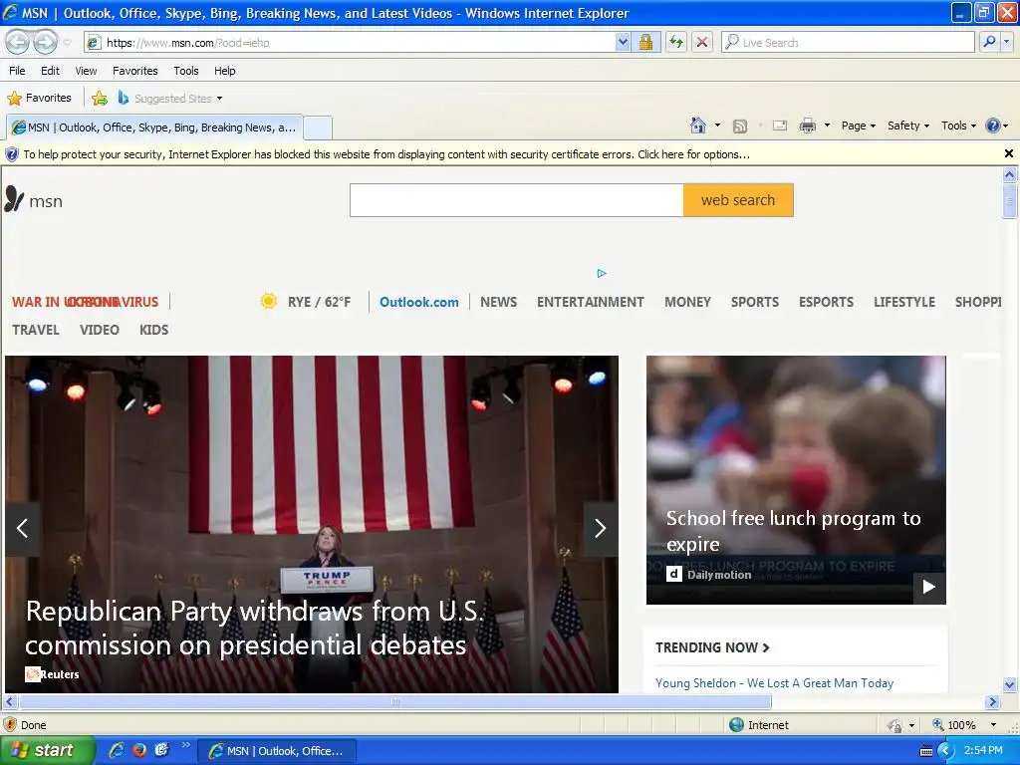The image size is (1020, 765).
Task: Open the Favorites menu in menu bar
Action: [135, 71]
